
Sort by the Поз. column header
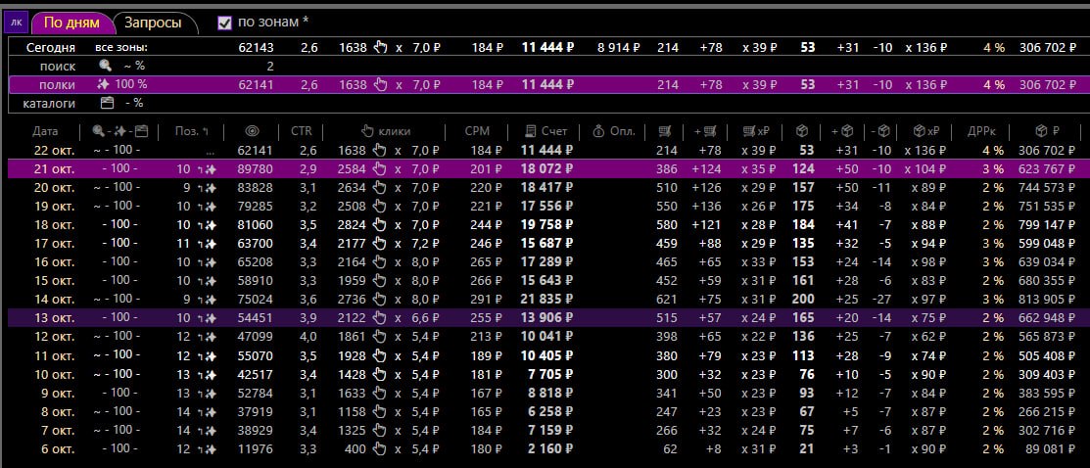(x=193, y=131)
